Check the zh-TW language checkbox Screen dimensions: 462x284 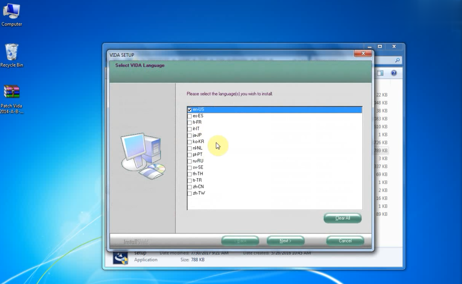pos(189,193)
